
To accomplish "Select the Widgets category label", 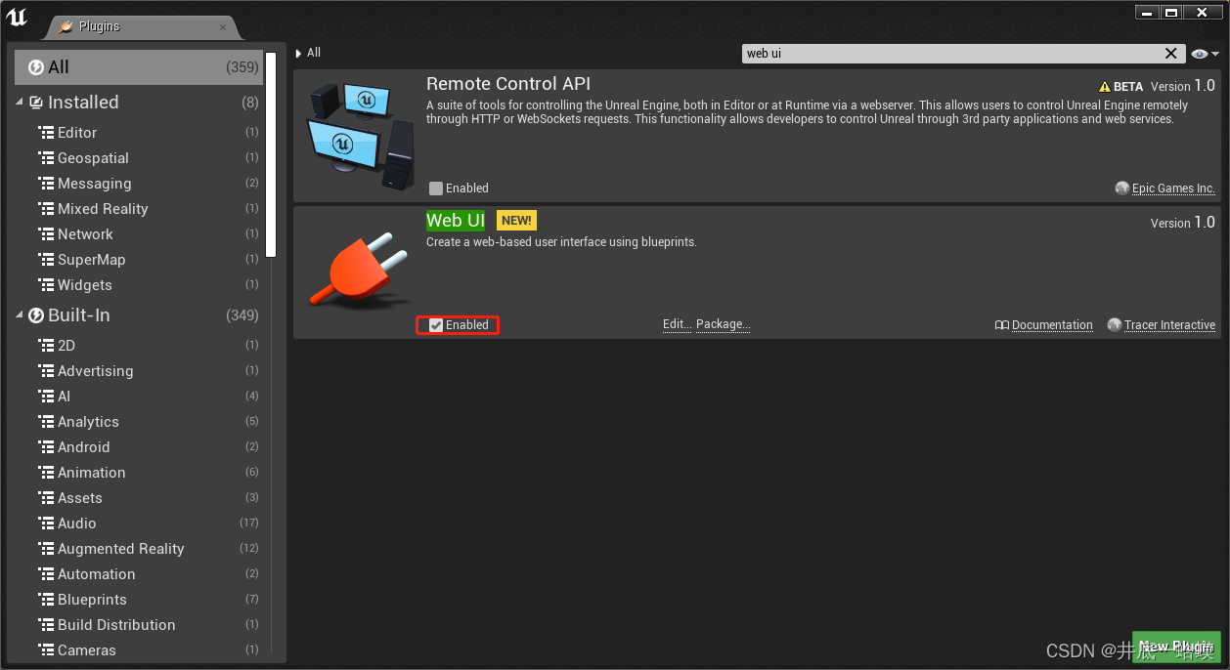I will 85,285.
